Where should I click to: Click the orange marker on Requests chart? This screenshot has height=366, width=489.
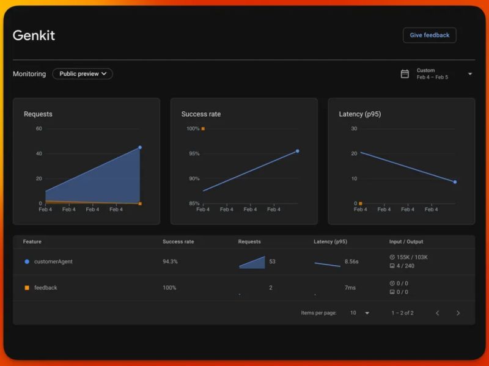(140, 203)
